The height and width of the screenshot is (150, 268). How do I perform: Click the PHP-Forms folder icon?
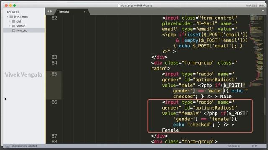click(11, 17)
